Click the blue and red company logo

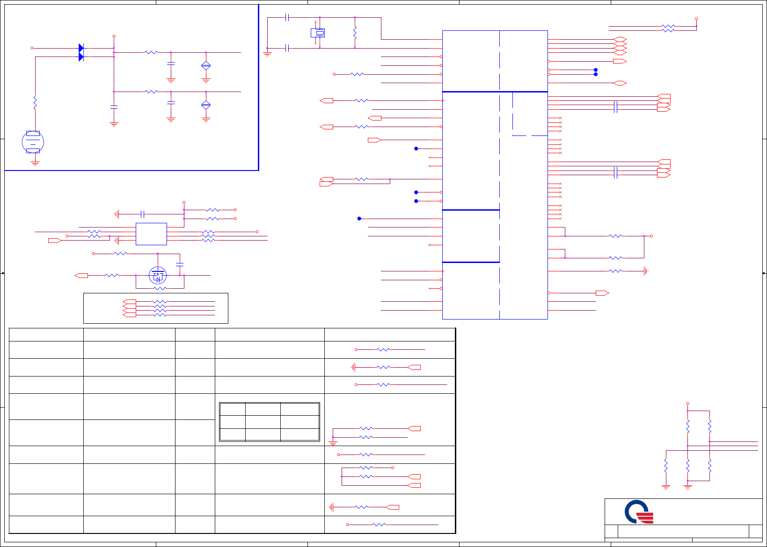pyautogui.click(x=639, y=511)
